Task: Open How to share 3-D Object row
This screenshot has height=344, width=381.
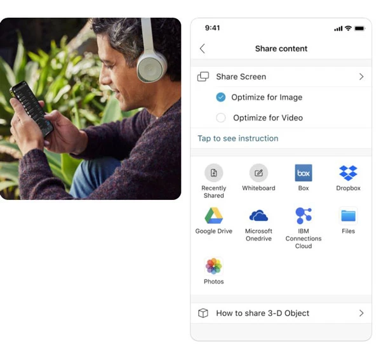Action: click(281, 313)
